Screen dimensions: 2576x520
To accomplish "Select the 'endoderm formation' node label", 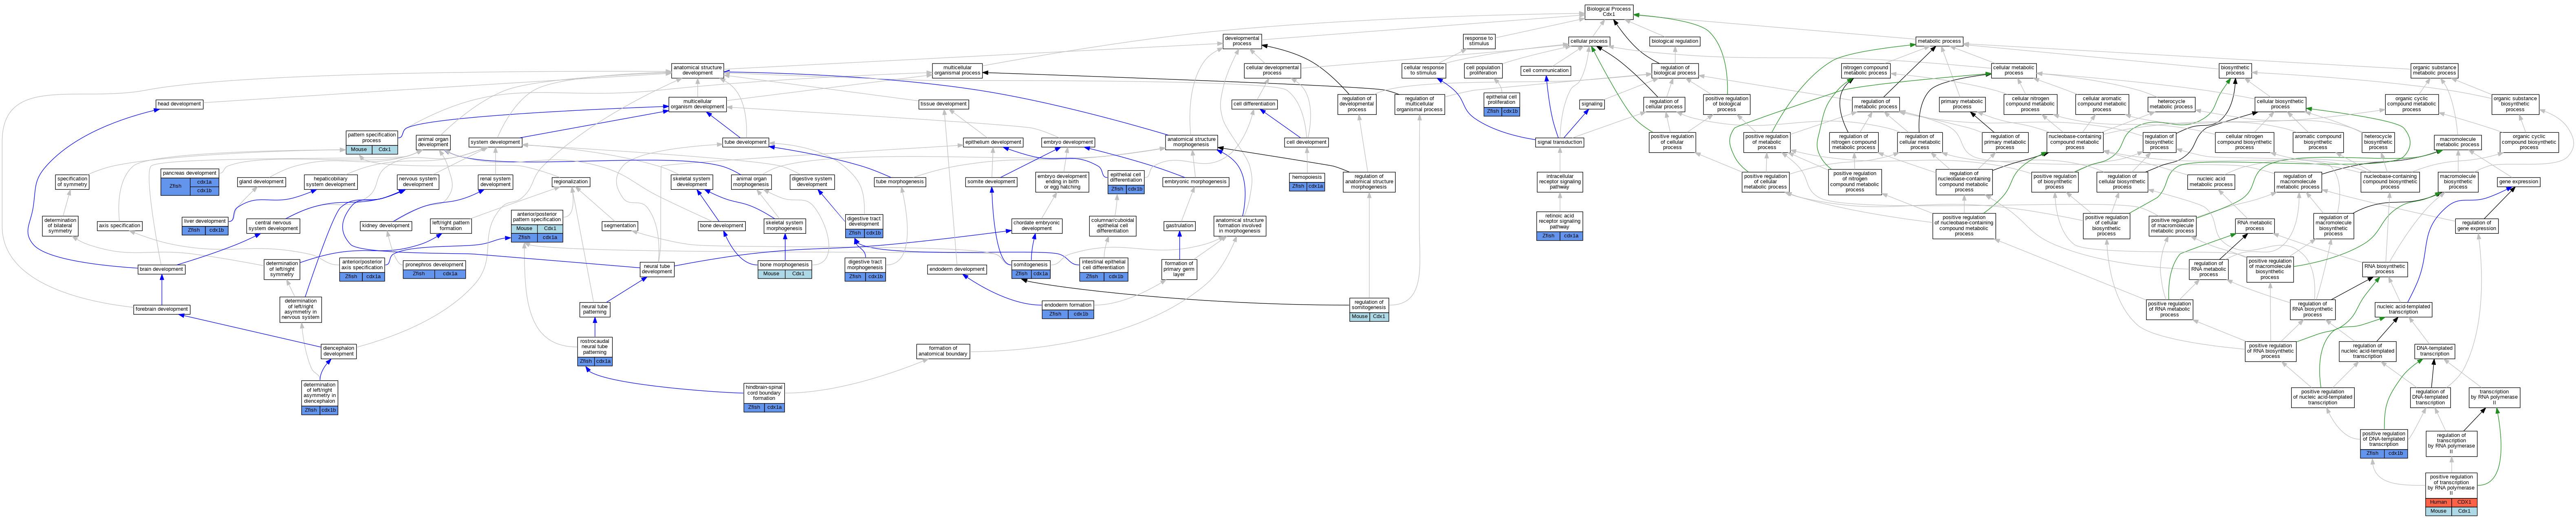I will [1068, 305].
